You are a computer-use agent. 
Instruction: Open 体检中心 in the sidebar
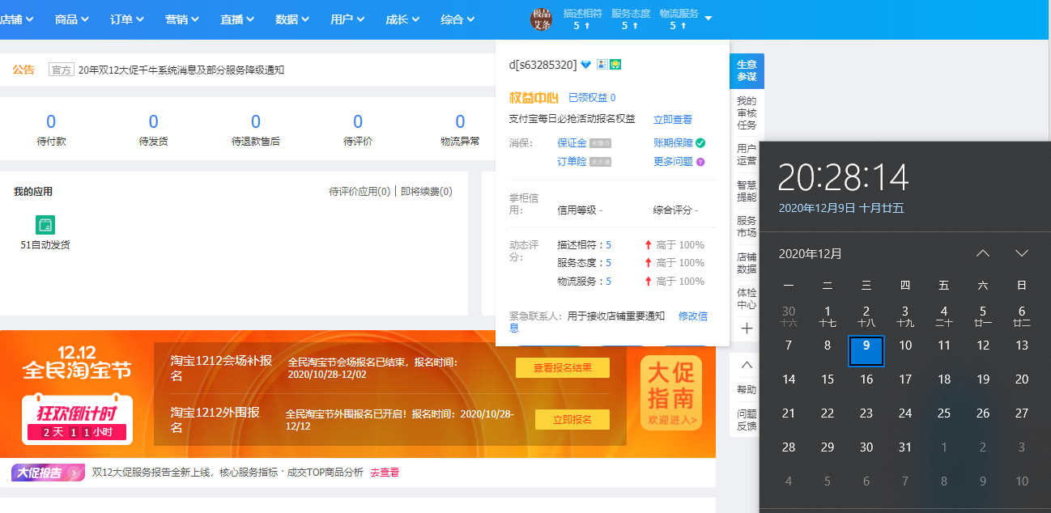[747, 299]
